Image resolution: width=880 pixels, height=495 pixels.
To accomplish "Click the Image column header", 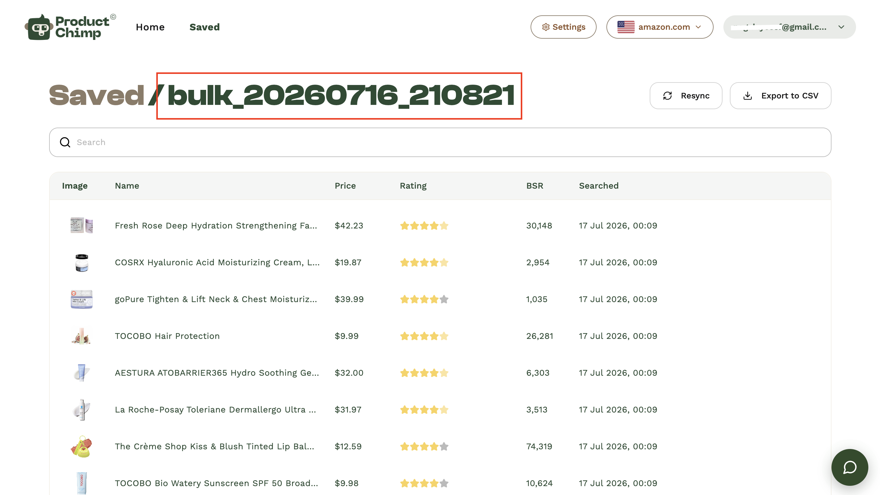I will pos(75,186).
